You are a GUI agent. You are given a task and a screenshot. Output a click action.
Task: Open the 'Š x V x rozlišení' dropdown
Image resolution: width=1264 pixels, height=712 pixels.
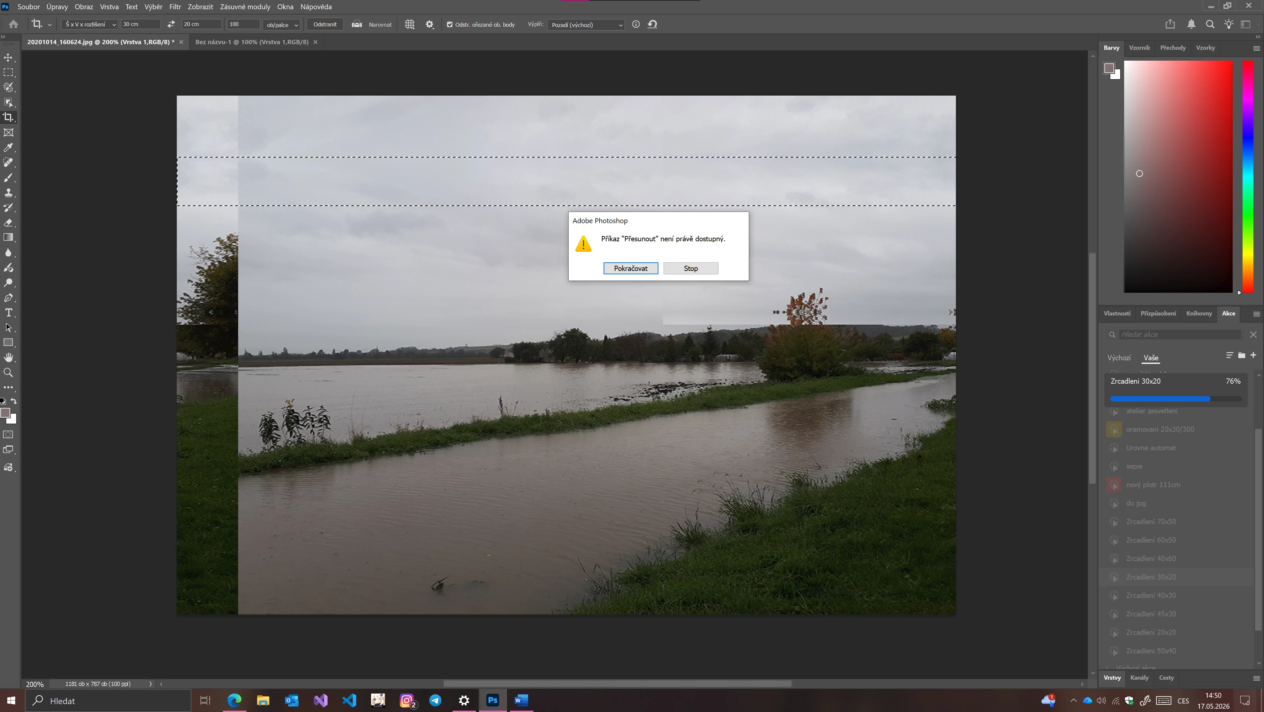[90, 24]
